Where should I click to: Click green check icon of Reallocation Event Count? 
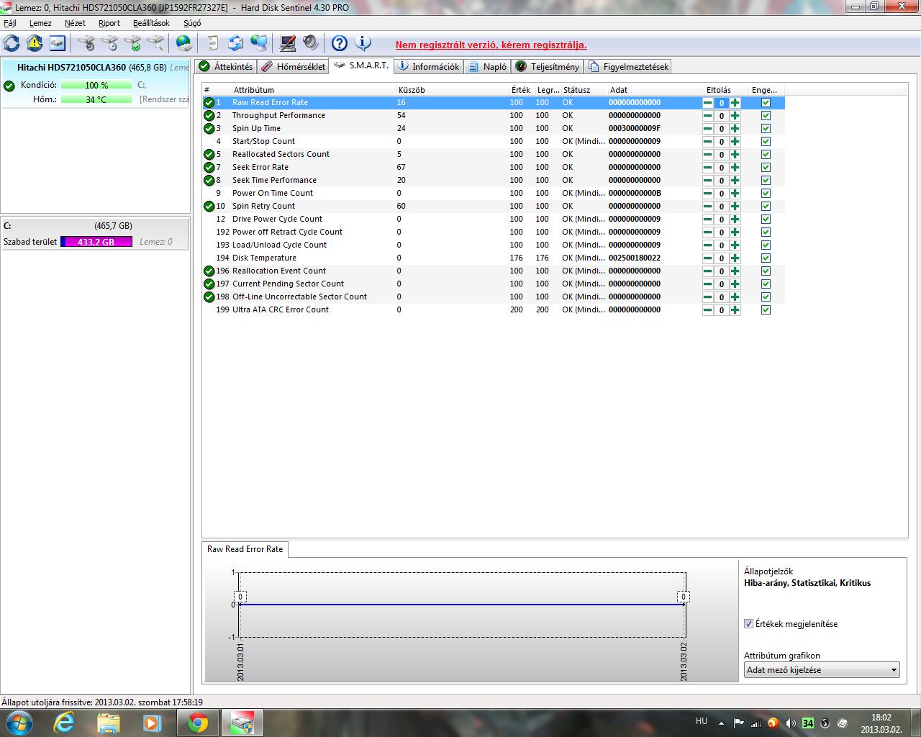[209, 271]
